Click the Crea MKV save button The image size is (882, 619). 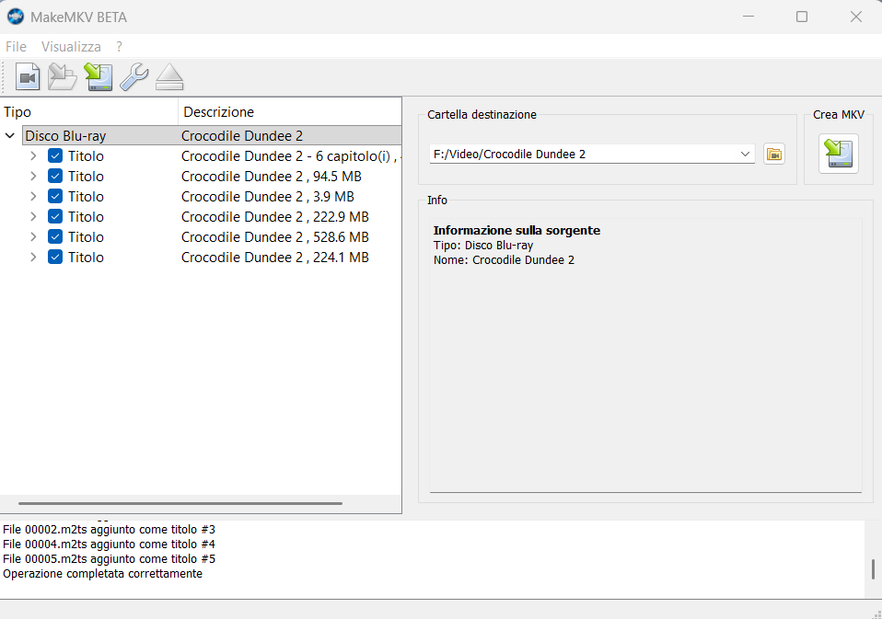pyautogui.click(x=838, y=154)
